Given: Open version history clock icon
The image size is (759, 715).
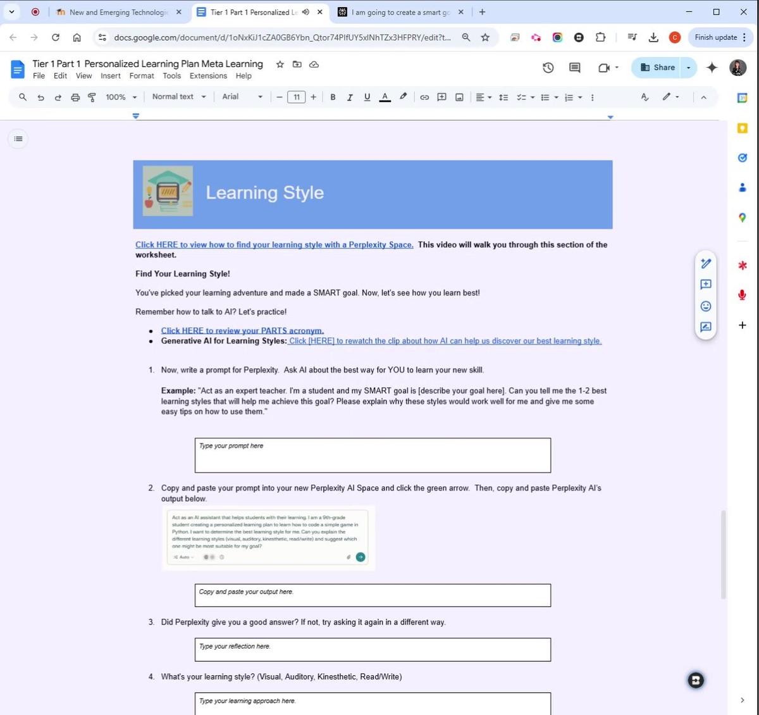Looking at the screenshot, I should (548, 68).
